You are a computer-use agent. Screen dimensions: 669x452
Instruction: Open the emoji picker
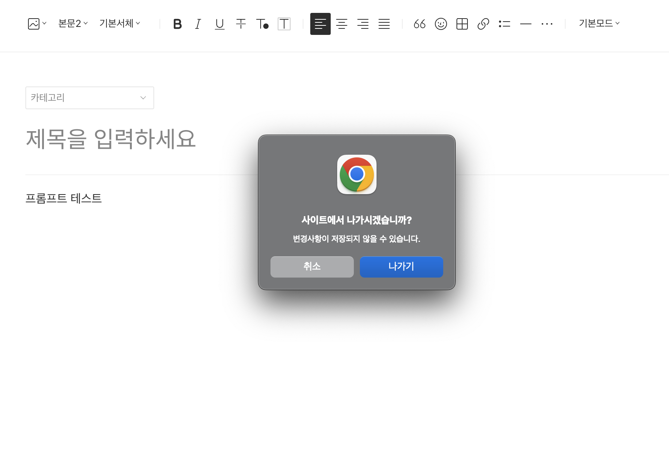(x=441, y=24)
